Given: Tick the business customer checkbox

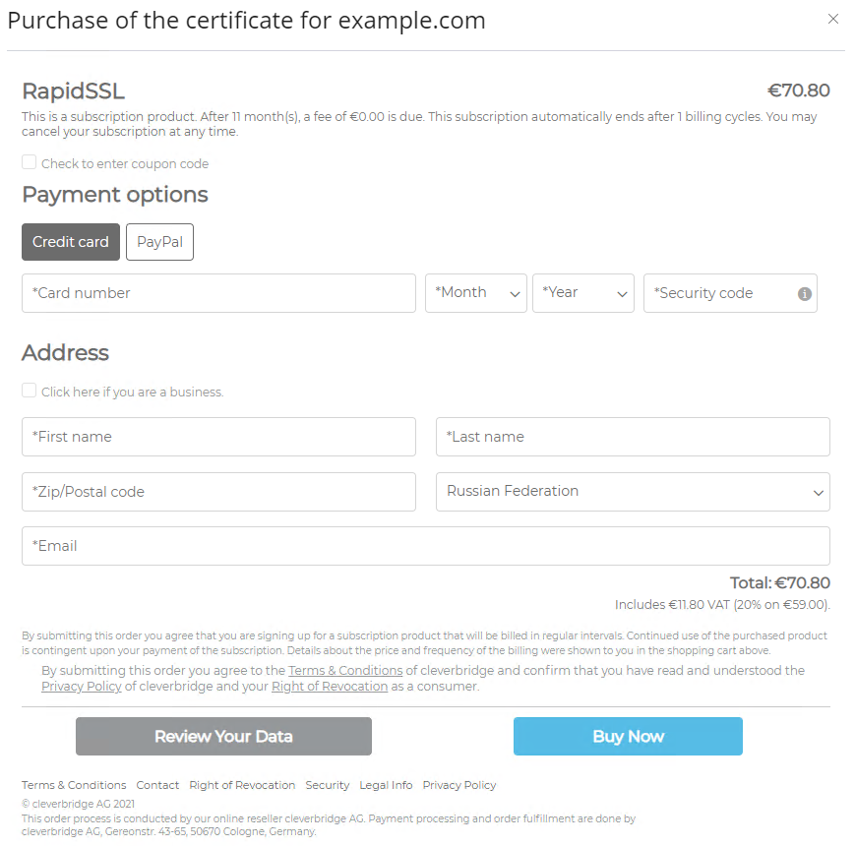Looking at the screenshot, I should click(x=30, y=391).
